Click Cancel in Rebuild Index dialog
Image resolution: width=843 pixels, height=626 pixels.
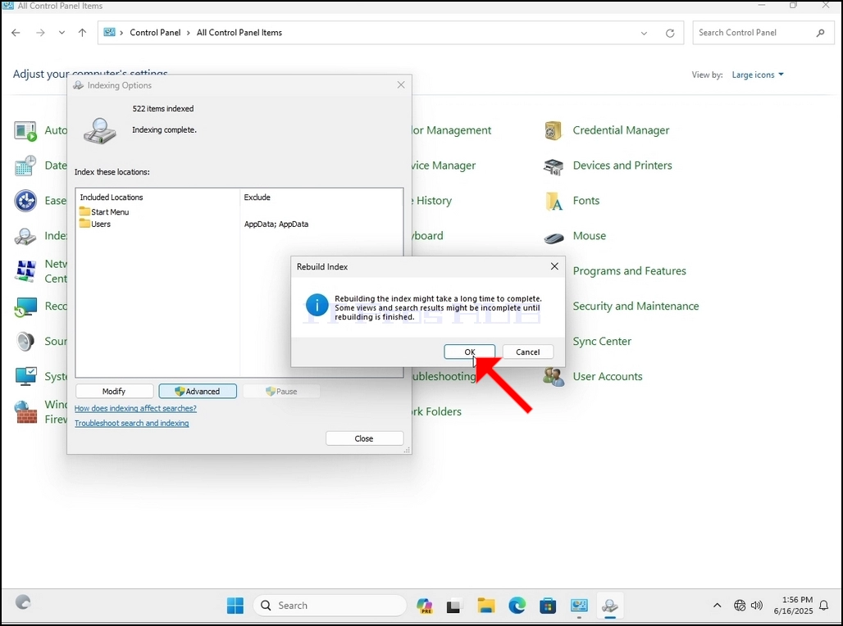[x=527, y=352]
